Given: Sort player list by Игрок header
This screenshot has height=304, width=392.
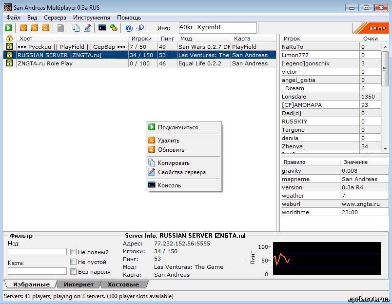Looking at the screenshot, I should click(x=320, y=39).
